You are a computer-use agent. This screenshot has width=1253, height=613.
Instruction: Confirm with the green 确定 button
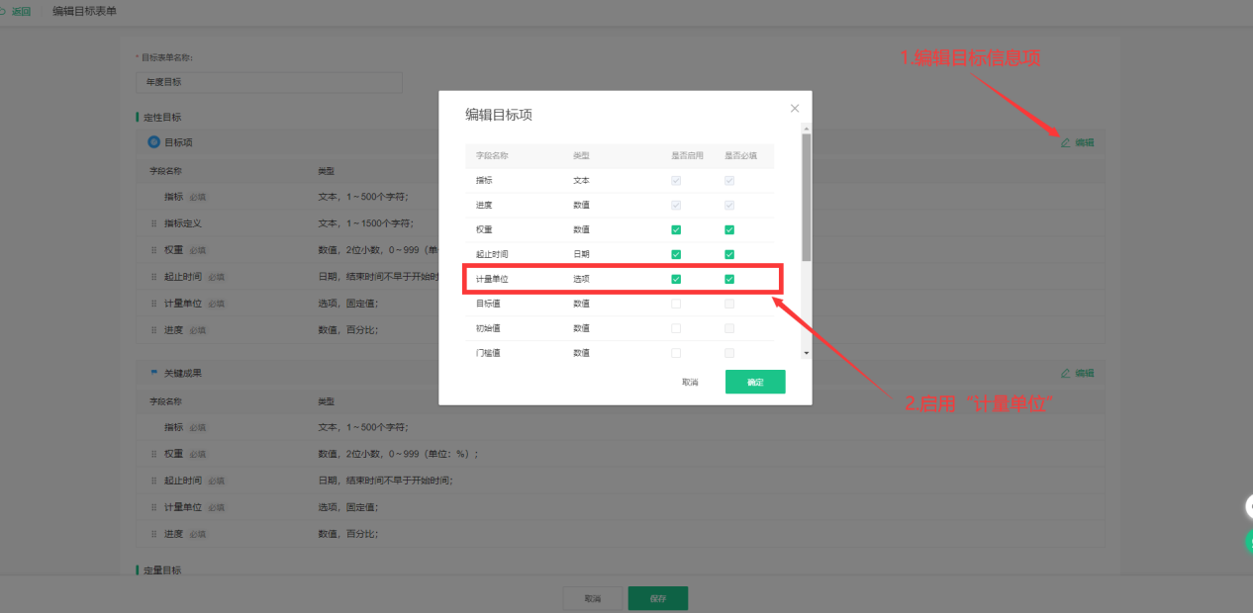coord(755,382)
